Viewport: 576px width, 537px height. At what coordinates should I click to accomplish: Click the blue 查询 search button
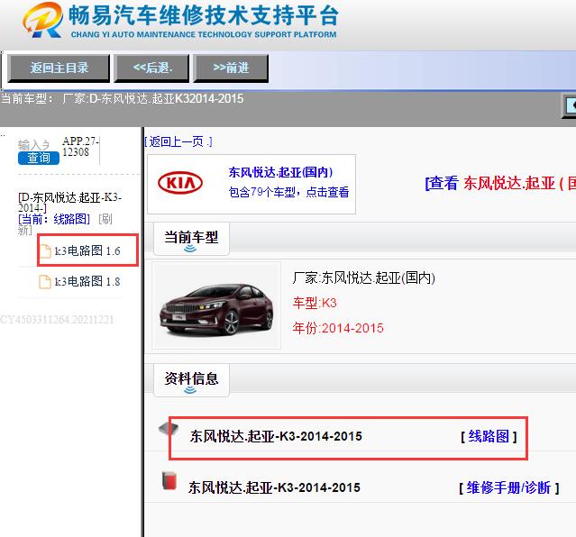(39, 158)
